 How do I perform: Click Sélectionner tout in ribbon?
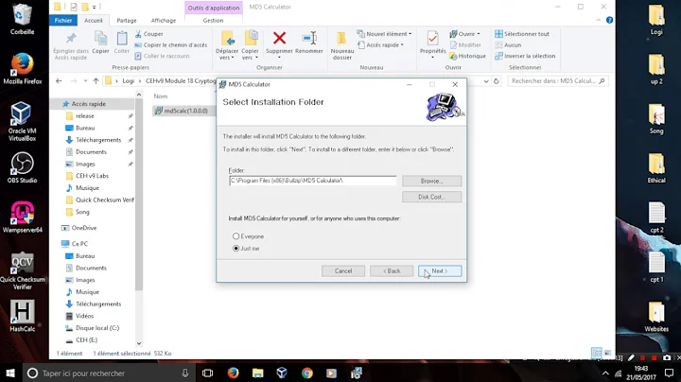tap(522, 34)
